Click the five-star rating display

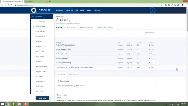(60, 27)
